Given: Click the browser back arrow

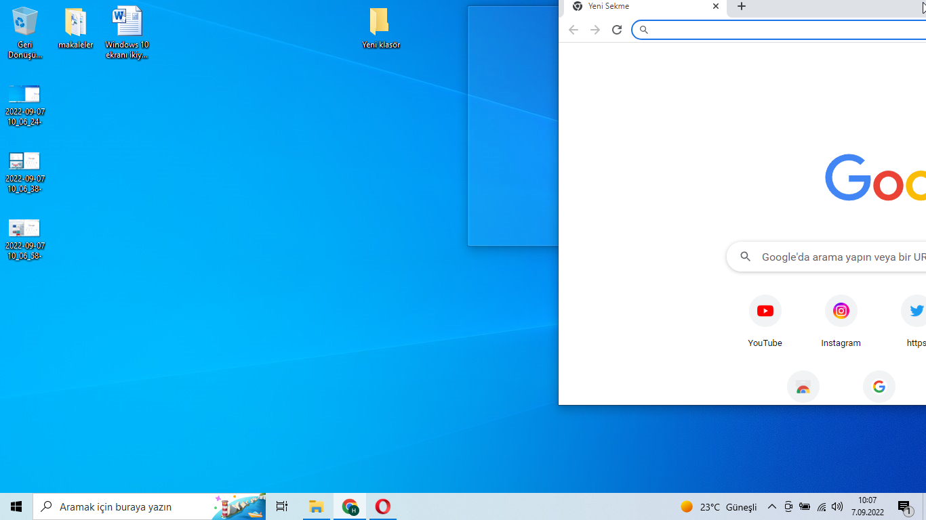Looking at the screenshot, I should click(573, 30).
